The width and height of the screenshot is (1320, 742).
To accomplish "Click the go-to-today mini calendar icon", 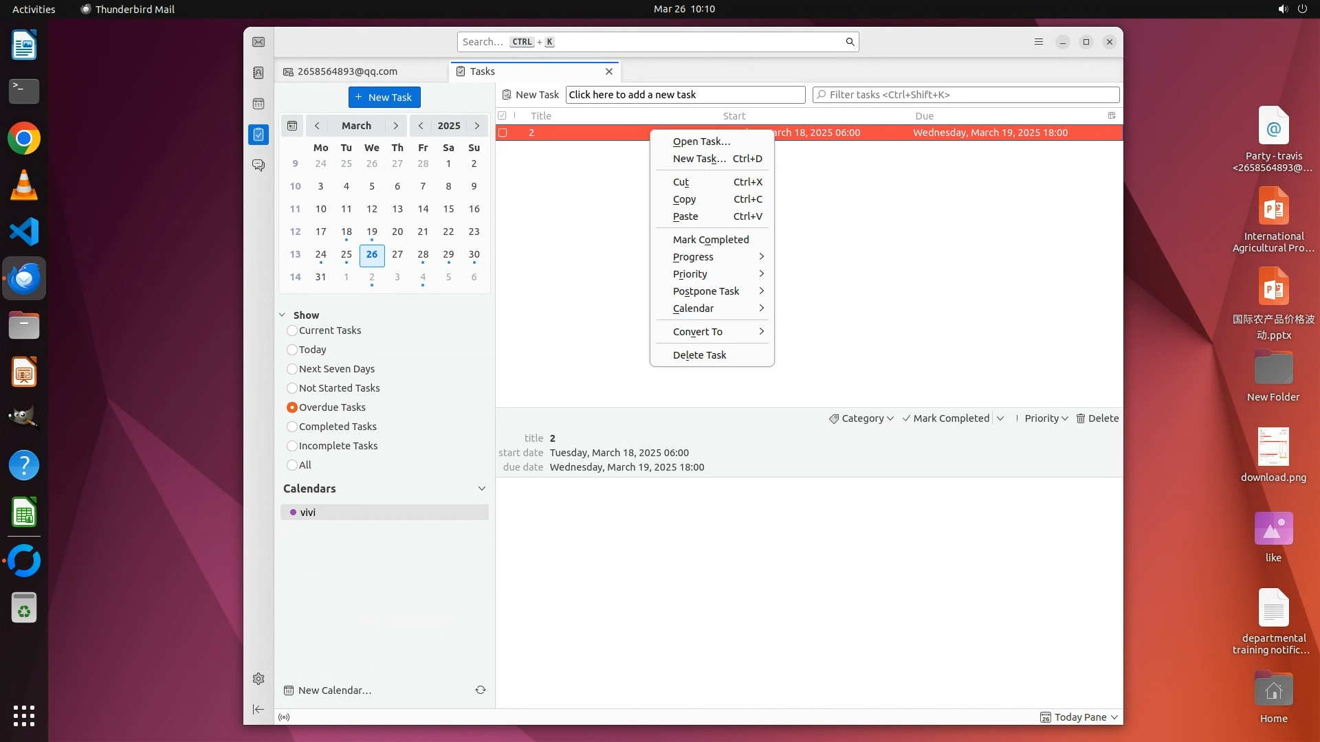I will coord(292,126).
